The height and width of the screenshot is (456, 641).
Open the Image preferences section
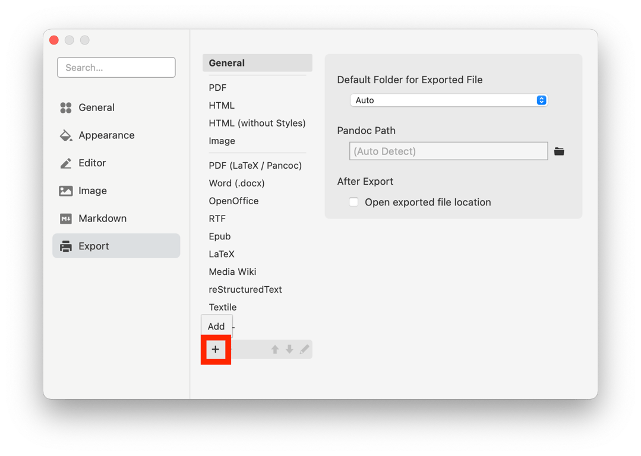[x=93, y=191]
